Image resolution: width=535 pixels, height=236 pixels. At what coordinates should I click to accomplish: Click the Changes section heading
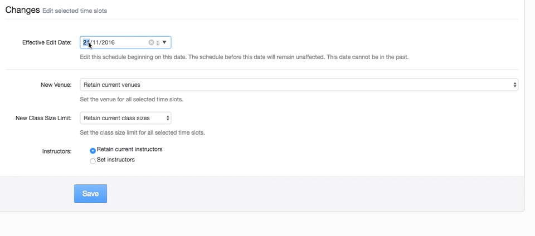point(22,10)
